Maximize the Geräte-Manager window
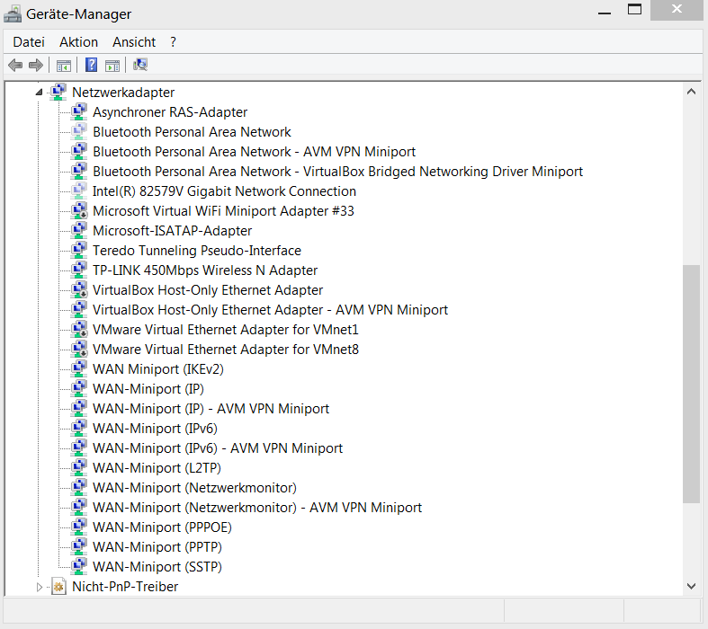Image resolution: width=708 pixels, height=629 pixels. [634, 9]
